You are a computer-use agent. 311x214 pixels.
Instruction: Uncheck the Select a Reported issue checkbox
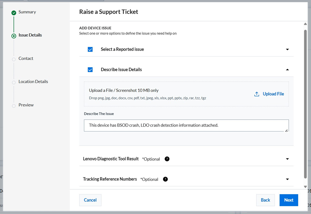tap(90, 49)
